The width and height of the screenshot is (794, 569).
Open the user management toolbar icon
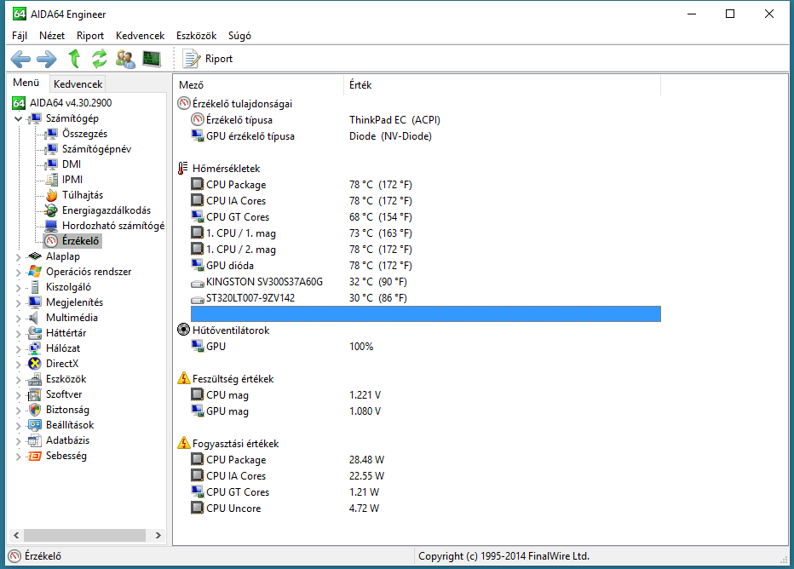pos(125,59)
